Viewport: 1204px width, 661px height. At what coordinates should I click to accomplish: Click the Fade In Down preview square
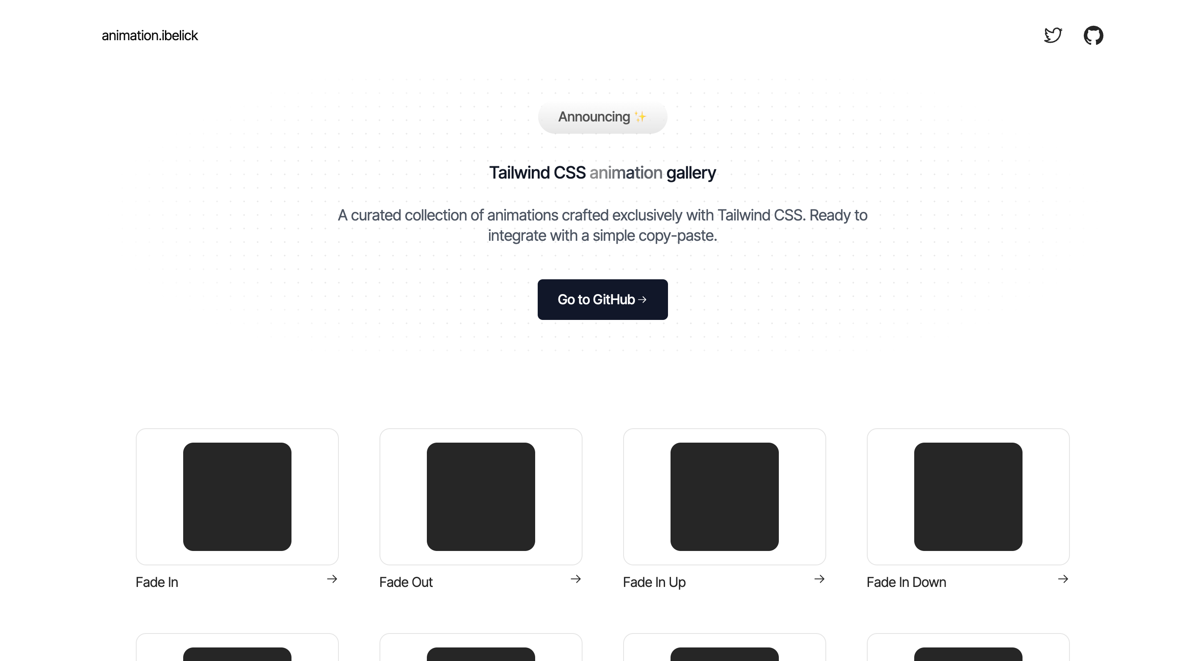click(968, 497)
